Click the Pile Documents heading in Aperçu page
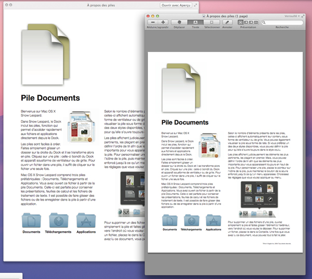312x279 pixels. [185, 123]
